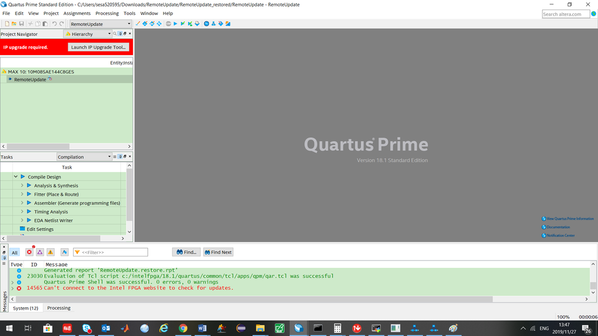598x336 pixels.
Task: Open the Assignments menu
Action: click(x=77, y=13)
